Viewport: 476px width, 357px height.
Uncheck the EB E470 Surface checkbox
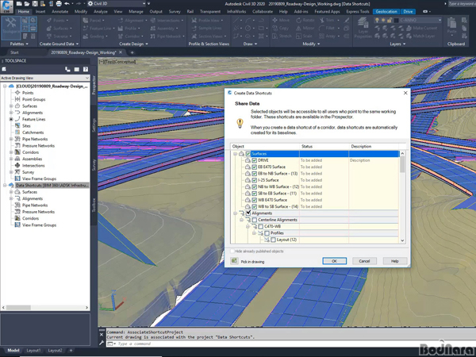[255, 167]
